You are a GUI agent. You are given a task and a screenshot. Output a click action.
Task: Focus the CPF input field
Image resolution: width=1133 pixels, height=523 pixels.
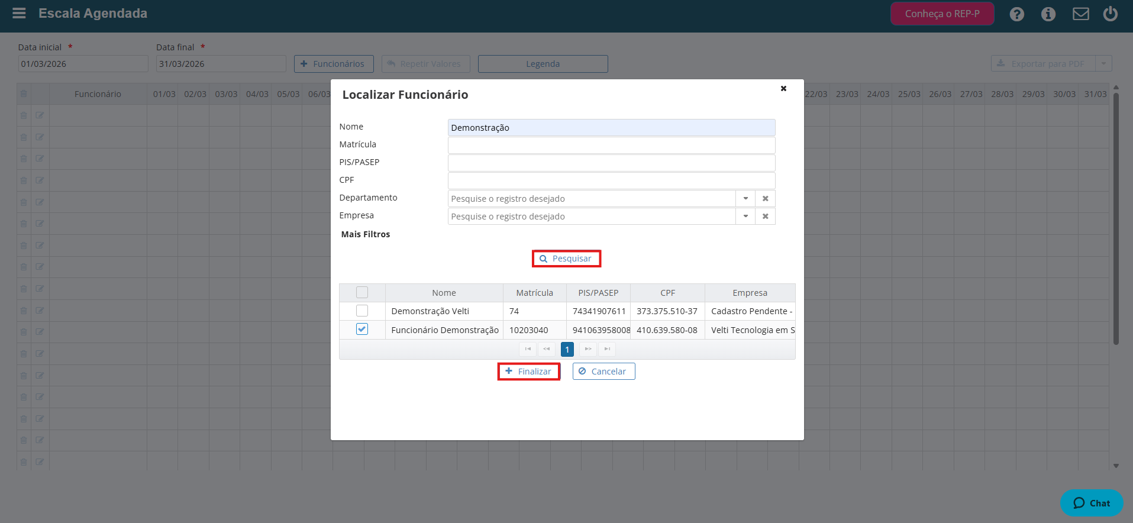[611, 181]
